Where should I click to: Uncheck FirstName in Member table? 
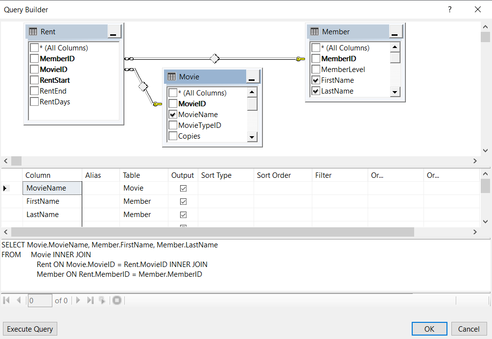[x=316, y=80]
